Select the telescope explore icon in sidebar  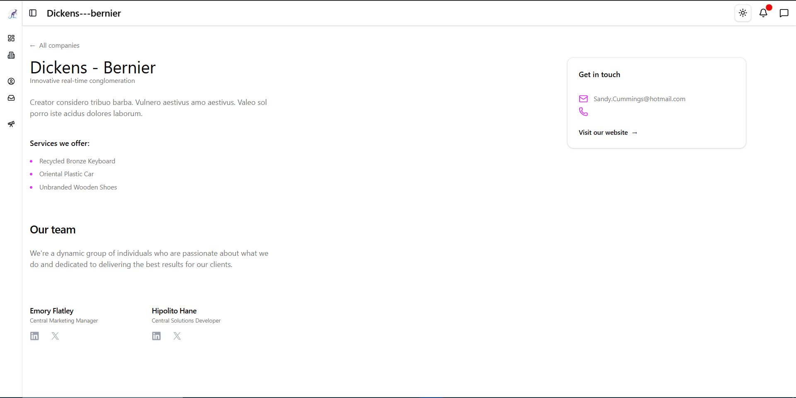pos(11,124)
